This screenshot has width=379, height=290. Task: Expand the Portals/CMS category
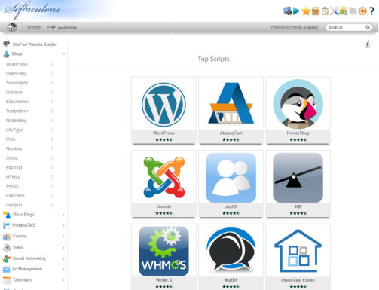34,225
